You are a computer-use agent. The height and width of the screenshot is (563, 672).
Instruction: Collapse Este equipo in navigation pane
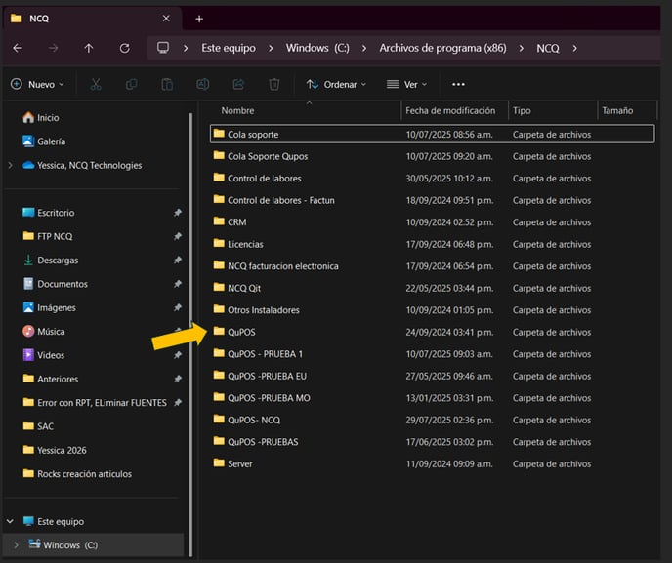(x=11, y=521)
